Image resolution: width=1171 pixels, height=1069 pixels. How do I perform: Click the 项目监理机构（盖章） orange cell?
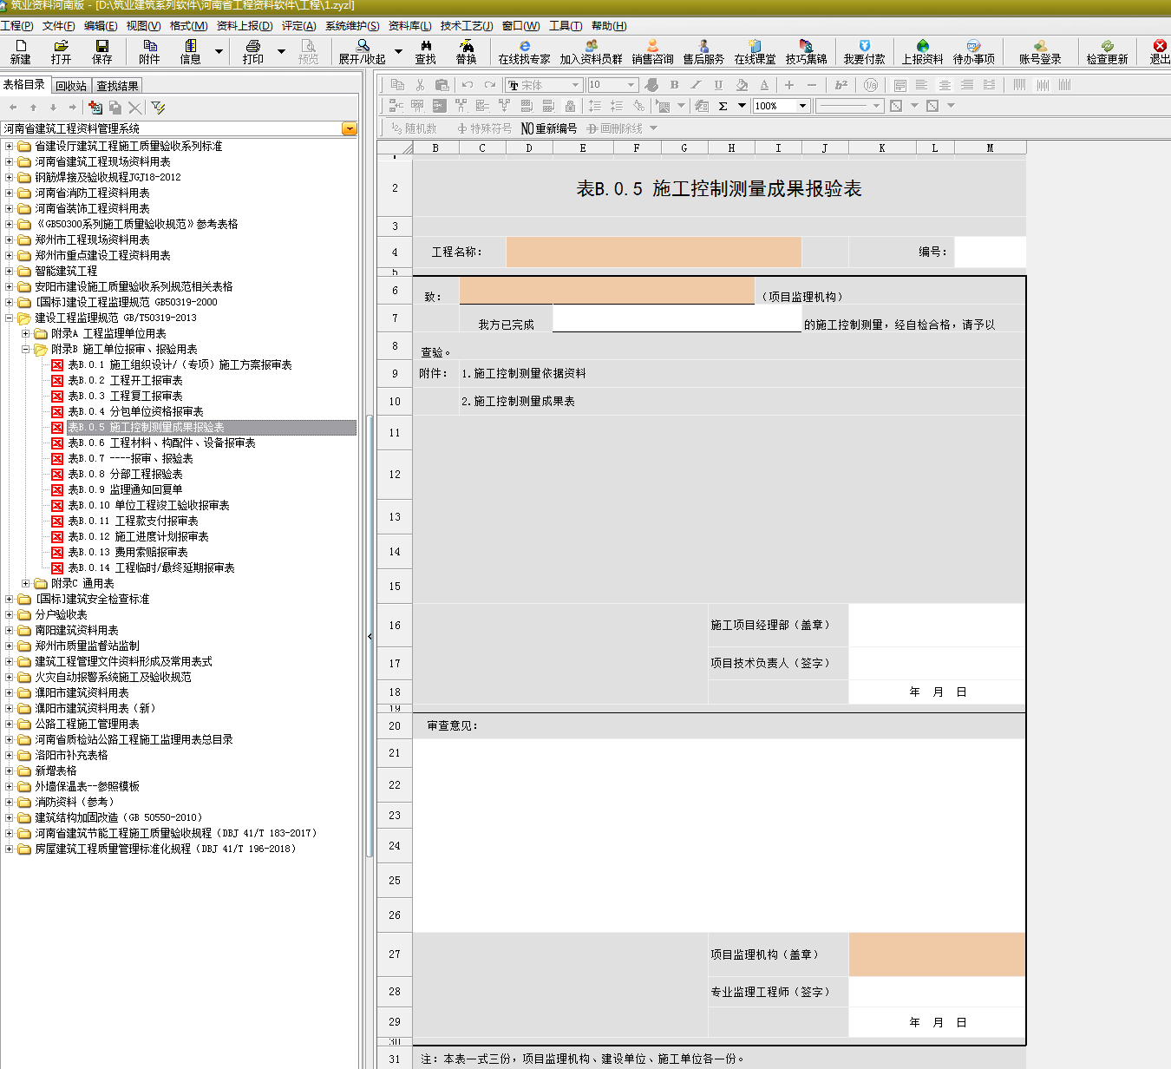[x=937, y=954]
